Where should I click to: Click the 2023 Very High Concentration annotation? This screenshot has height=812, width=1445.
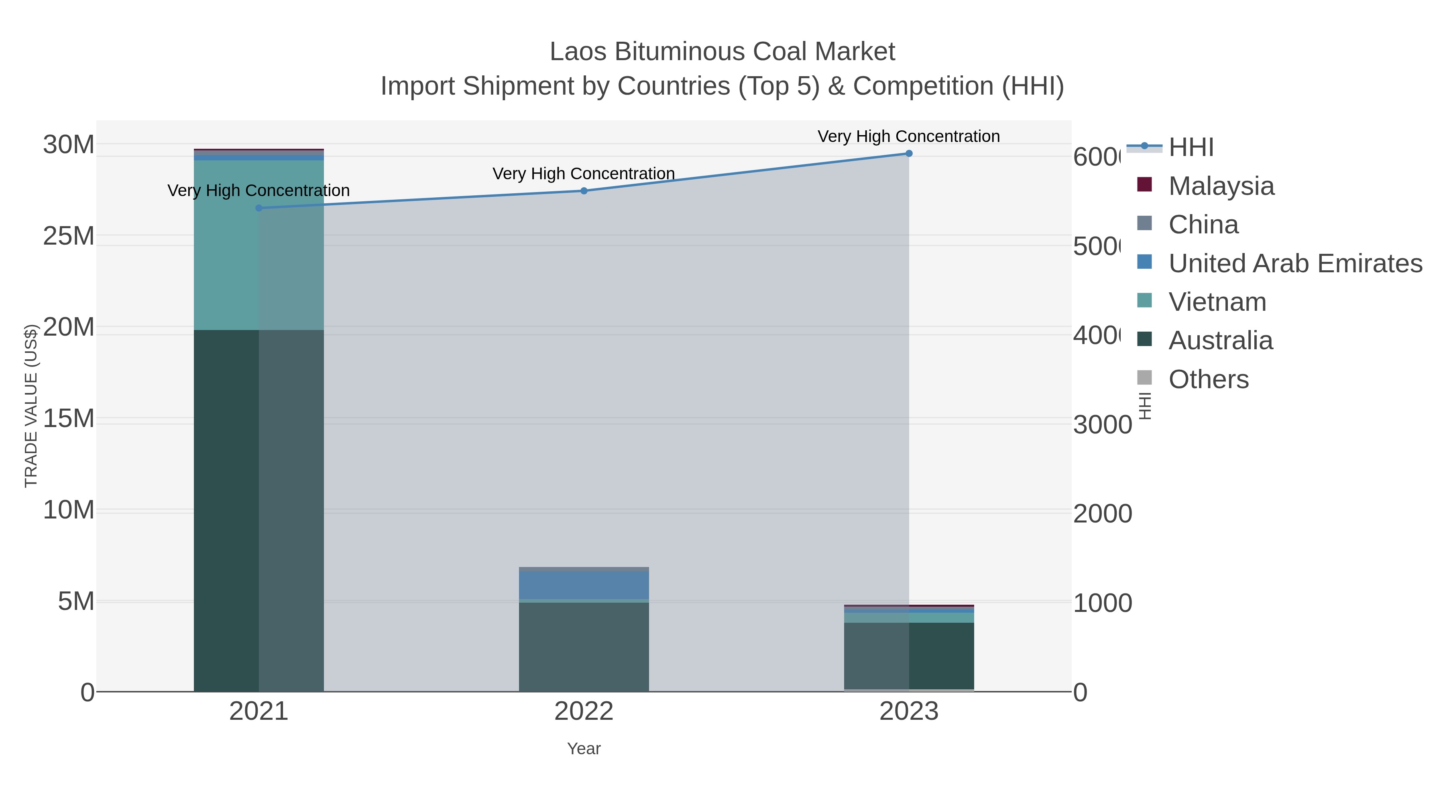click(909, 136)
